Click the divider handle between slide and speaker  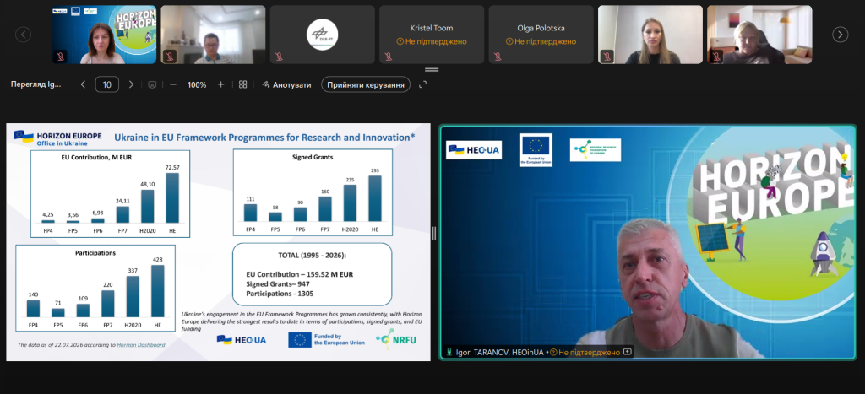point(434,234)
